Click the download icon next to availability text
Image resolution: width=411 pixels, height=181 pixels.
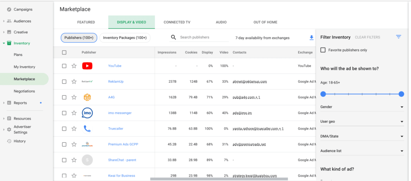click(311, 38)
